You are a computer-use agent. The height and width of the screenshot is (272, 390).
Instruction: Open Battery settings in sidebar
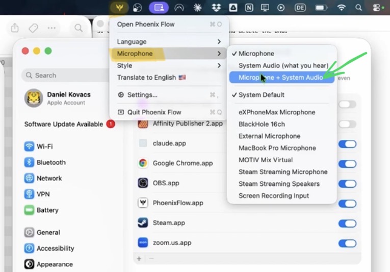click(x=41, y=210)
